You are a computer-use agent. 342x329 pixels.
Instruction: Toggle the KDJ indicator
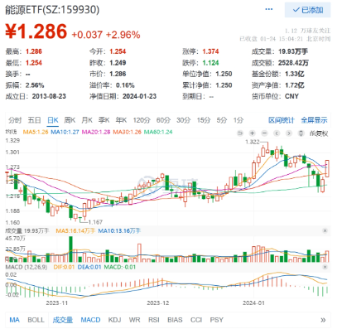tap(114, 320)
